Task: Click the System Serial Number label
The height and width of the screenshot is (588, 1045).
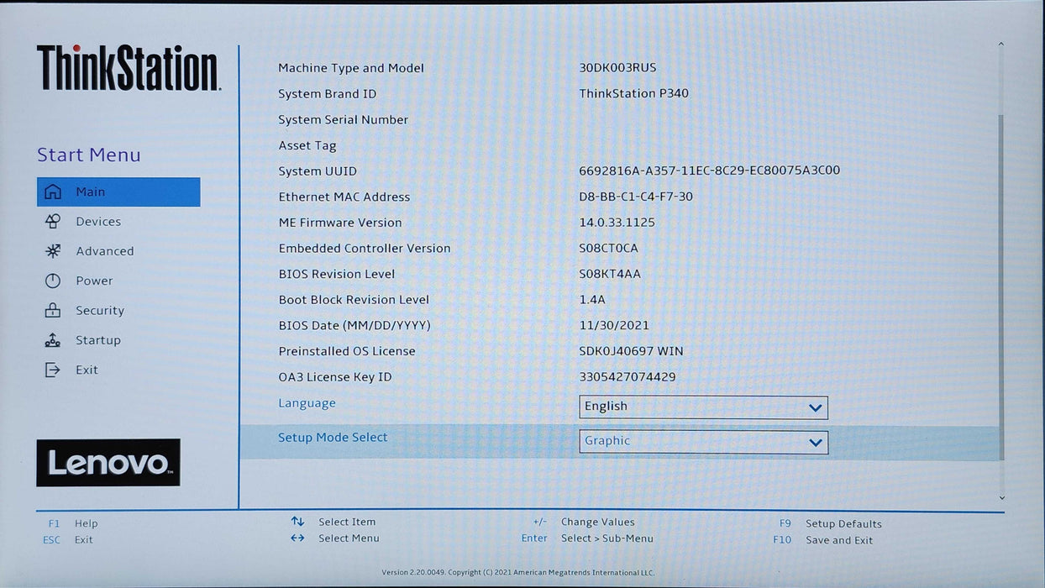Action: pyautogui.click(x=343, y=120)
